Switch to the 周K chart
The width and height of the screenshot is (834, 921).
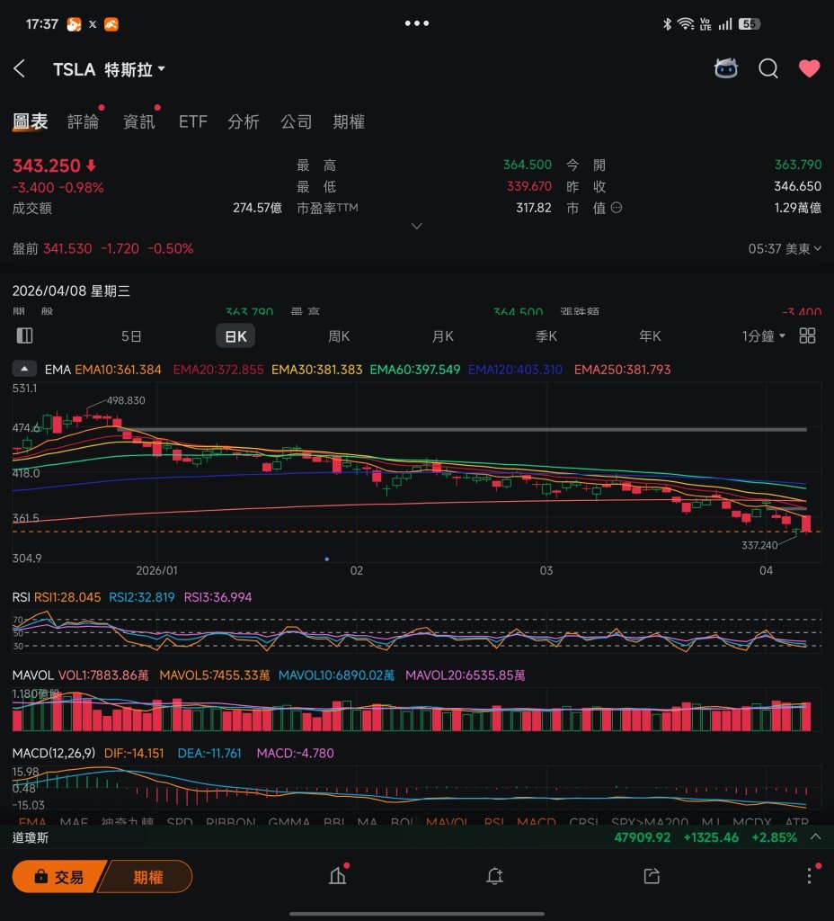tap(339, 336)
